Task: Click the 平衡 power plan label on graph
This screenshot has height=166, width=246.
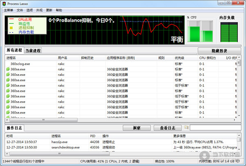Action: pos(177,39)
